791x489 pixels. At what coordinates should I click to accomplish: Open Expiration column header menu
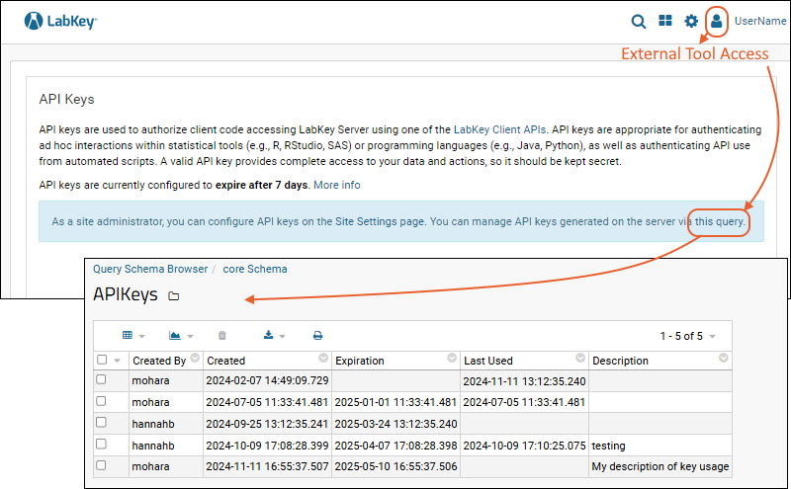(452, 358)
